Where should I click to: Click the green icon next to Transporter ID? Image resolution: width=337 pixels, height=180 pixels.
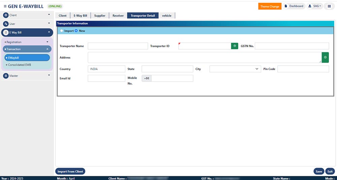coord(235,46)
